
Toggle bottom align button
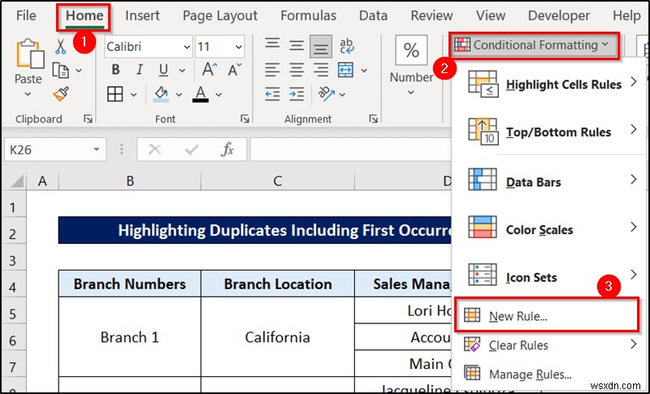click(x=320, y=46)
